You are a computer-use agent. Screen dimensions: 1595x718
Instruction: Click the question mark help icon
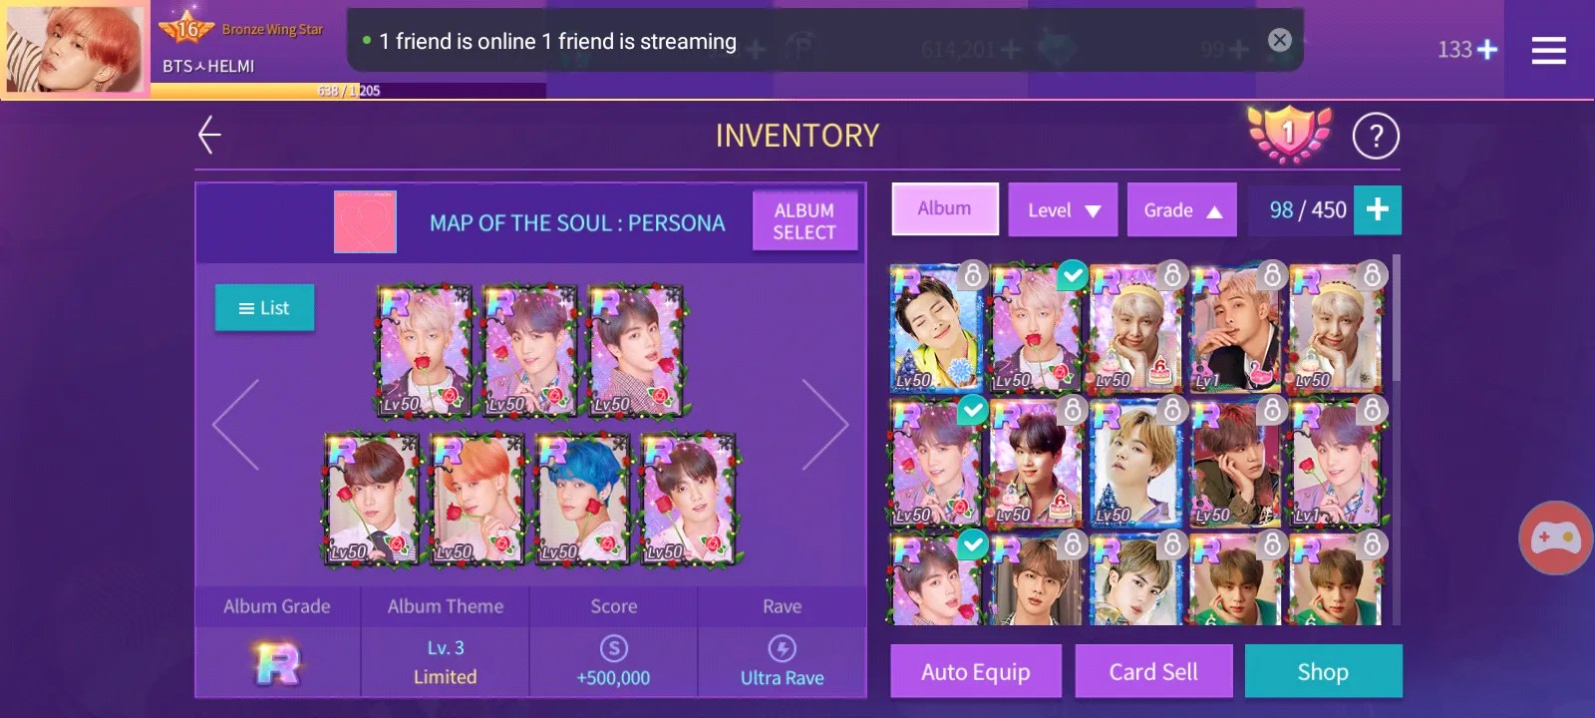pos(1376,136)
